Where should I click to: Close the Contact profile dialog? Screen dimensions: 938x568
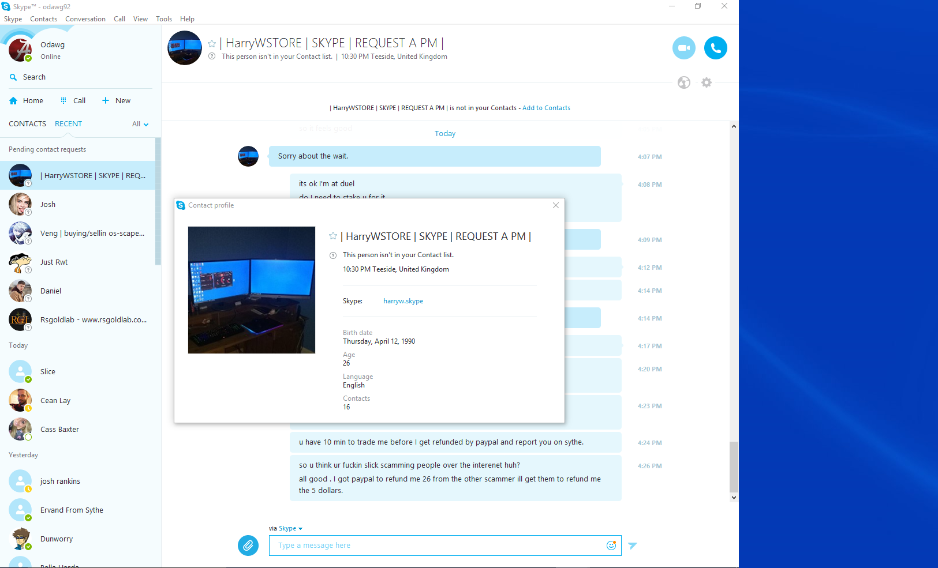click(x=556, y=205)
